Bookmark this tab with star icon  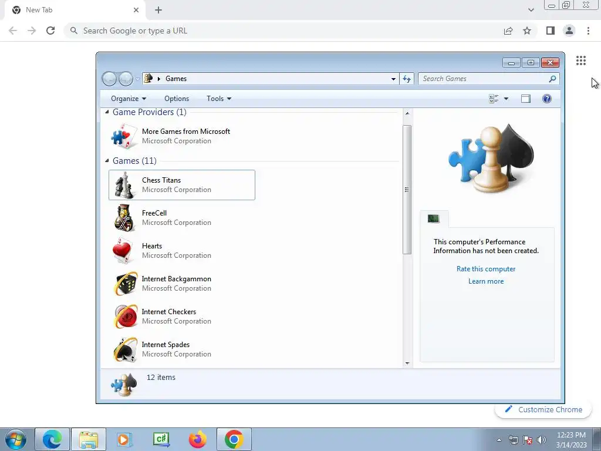coord(527,31)
